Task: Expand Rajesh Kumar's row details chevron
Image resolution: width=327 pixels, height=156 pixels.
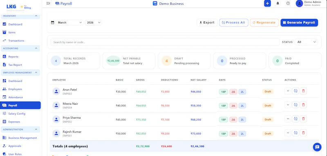Action: pyautogui.click(x=288, y=133)
